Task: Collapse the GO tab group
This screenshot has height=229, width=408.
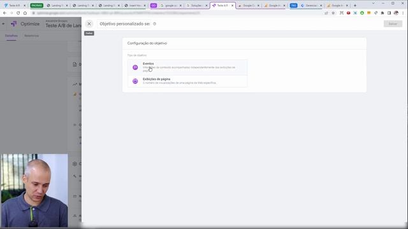Action: (154, 6)
